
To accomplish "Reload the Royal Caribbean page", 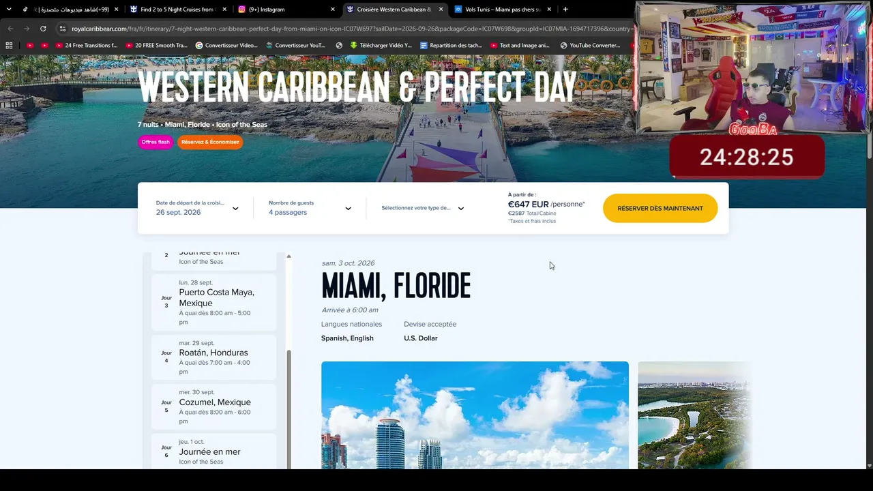I will (43, 29).
